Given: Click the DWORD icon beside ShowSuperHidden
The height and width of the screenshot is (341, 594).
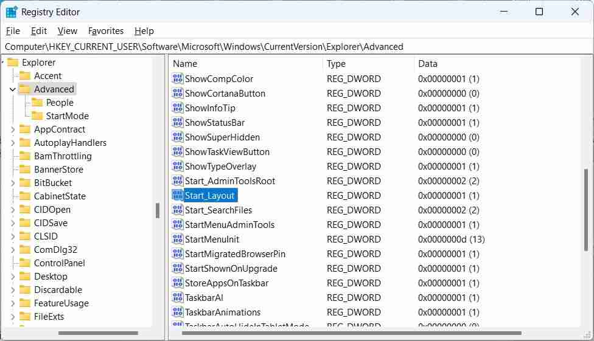Looking at the screenshot, I should coord(178,137).
